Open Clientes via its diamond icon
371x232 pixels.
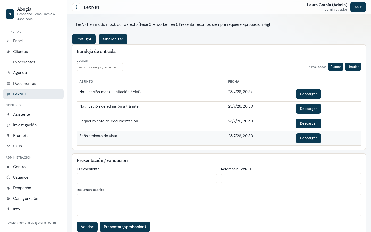point(8,52)
